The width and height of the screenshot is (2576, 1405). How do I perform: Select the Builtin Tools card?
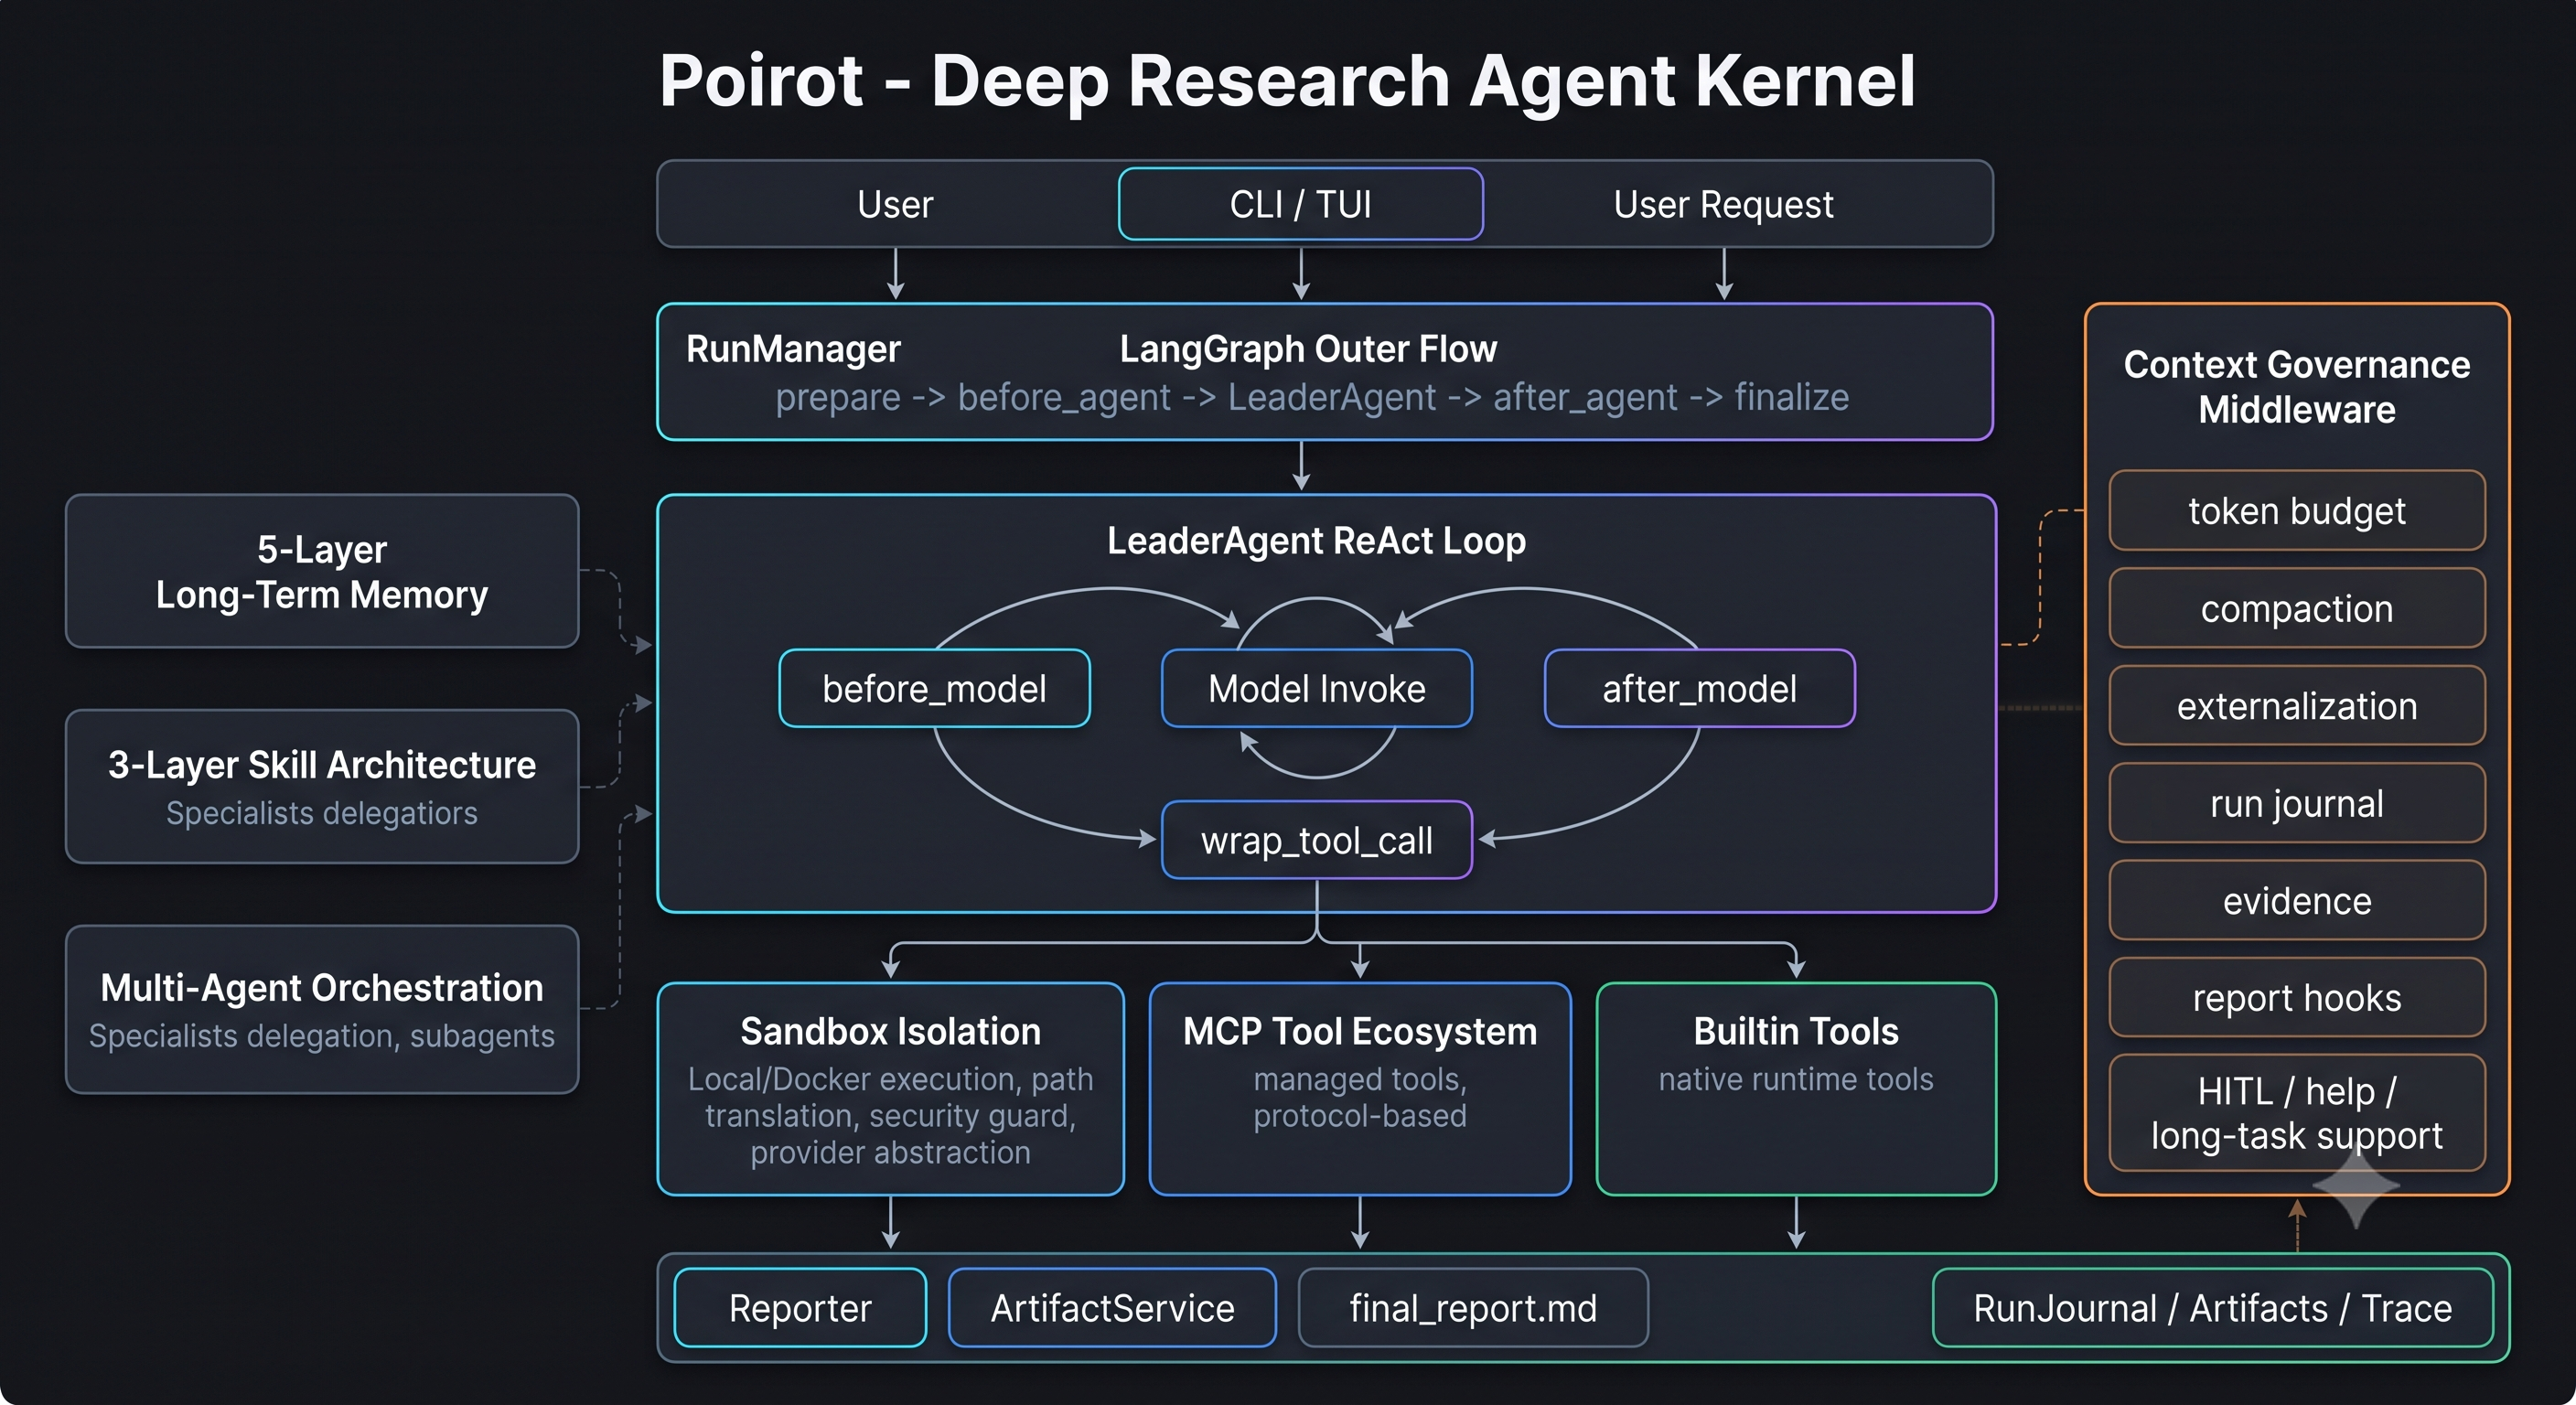coord(1796,1089)
